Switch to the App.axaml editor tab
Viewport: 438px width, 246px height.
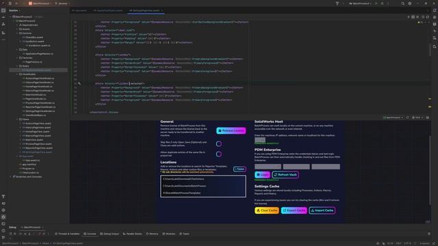[x=79, y=10]
